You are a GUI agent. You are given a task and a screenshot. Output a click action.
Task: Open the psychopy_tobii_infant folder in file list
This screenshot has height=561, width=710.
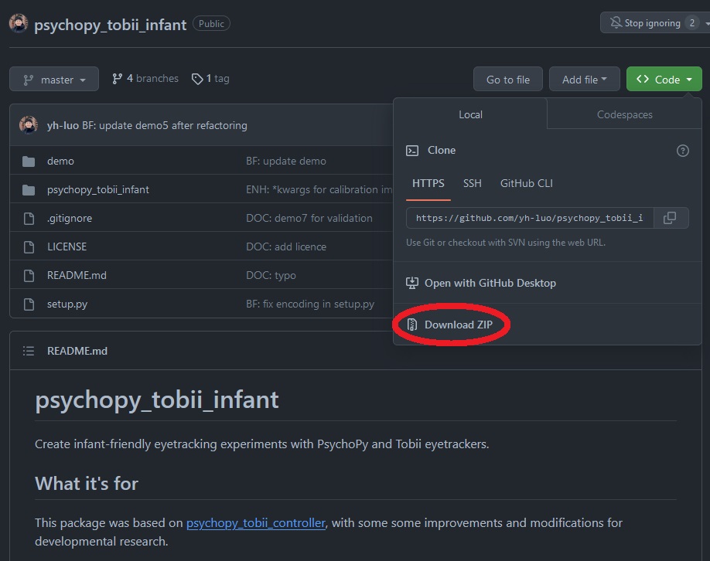point(97,189)
